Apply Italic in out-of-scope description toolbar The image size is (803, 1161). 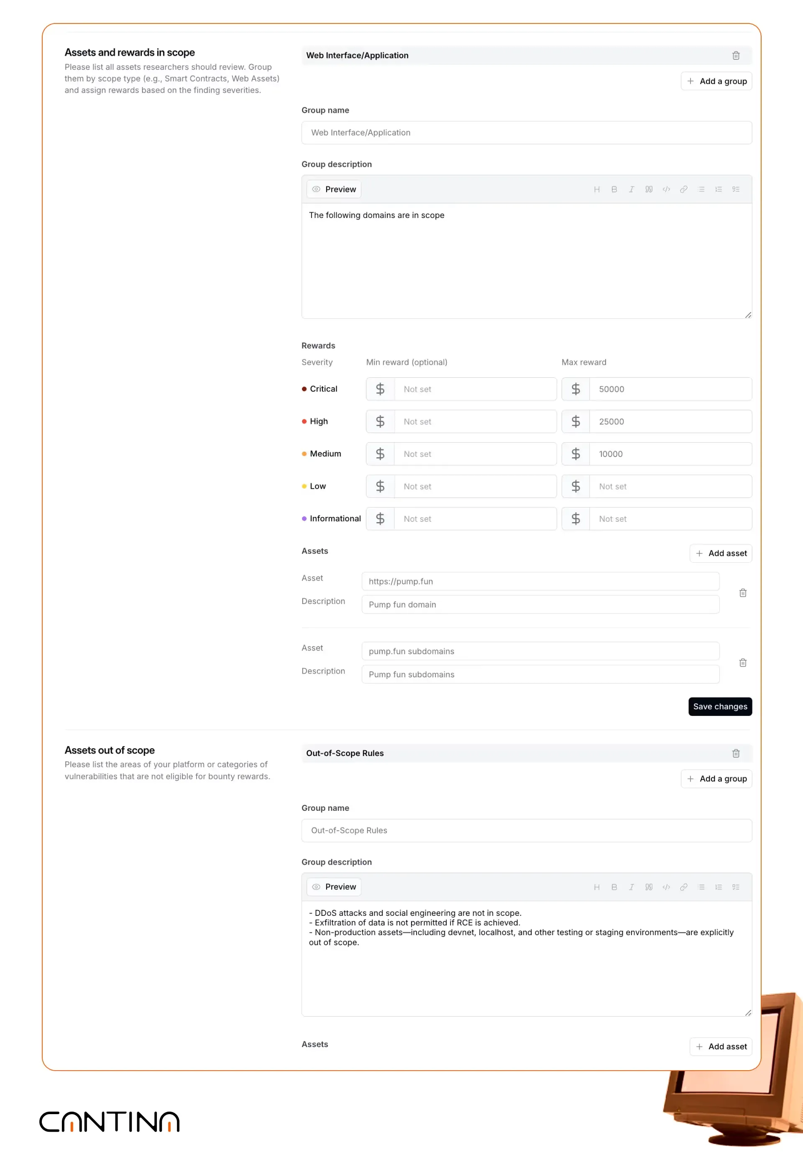coord(632,887)
